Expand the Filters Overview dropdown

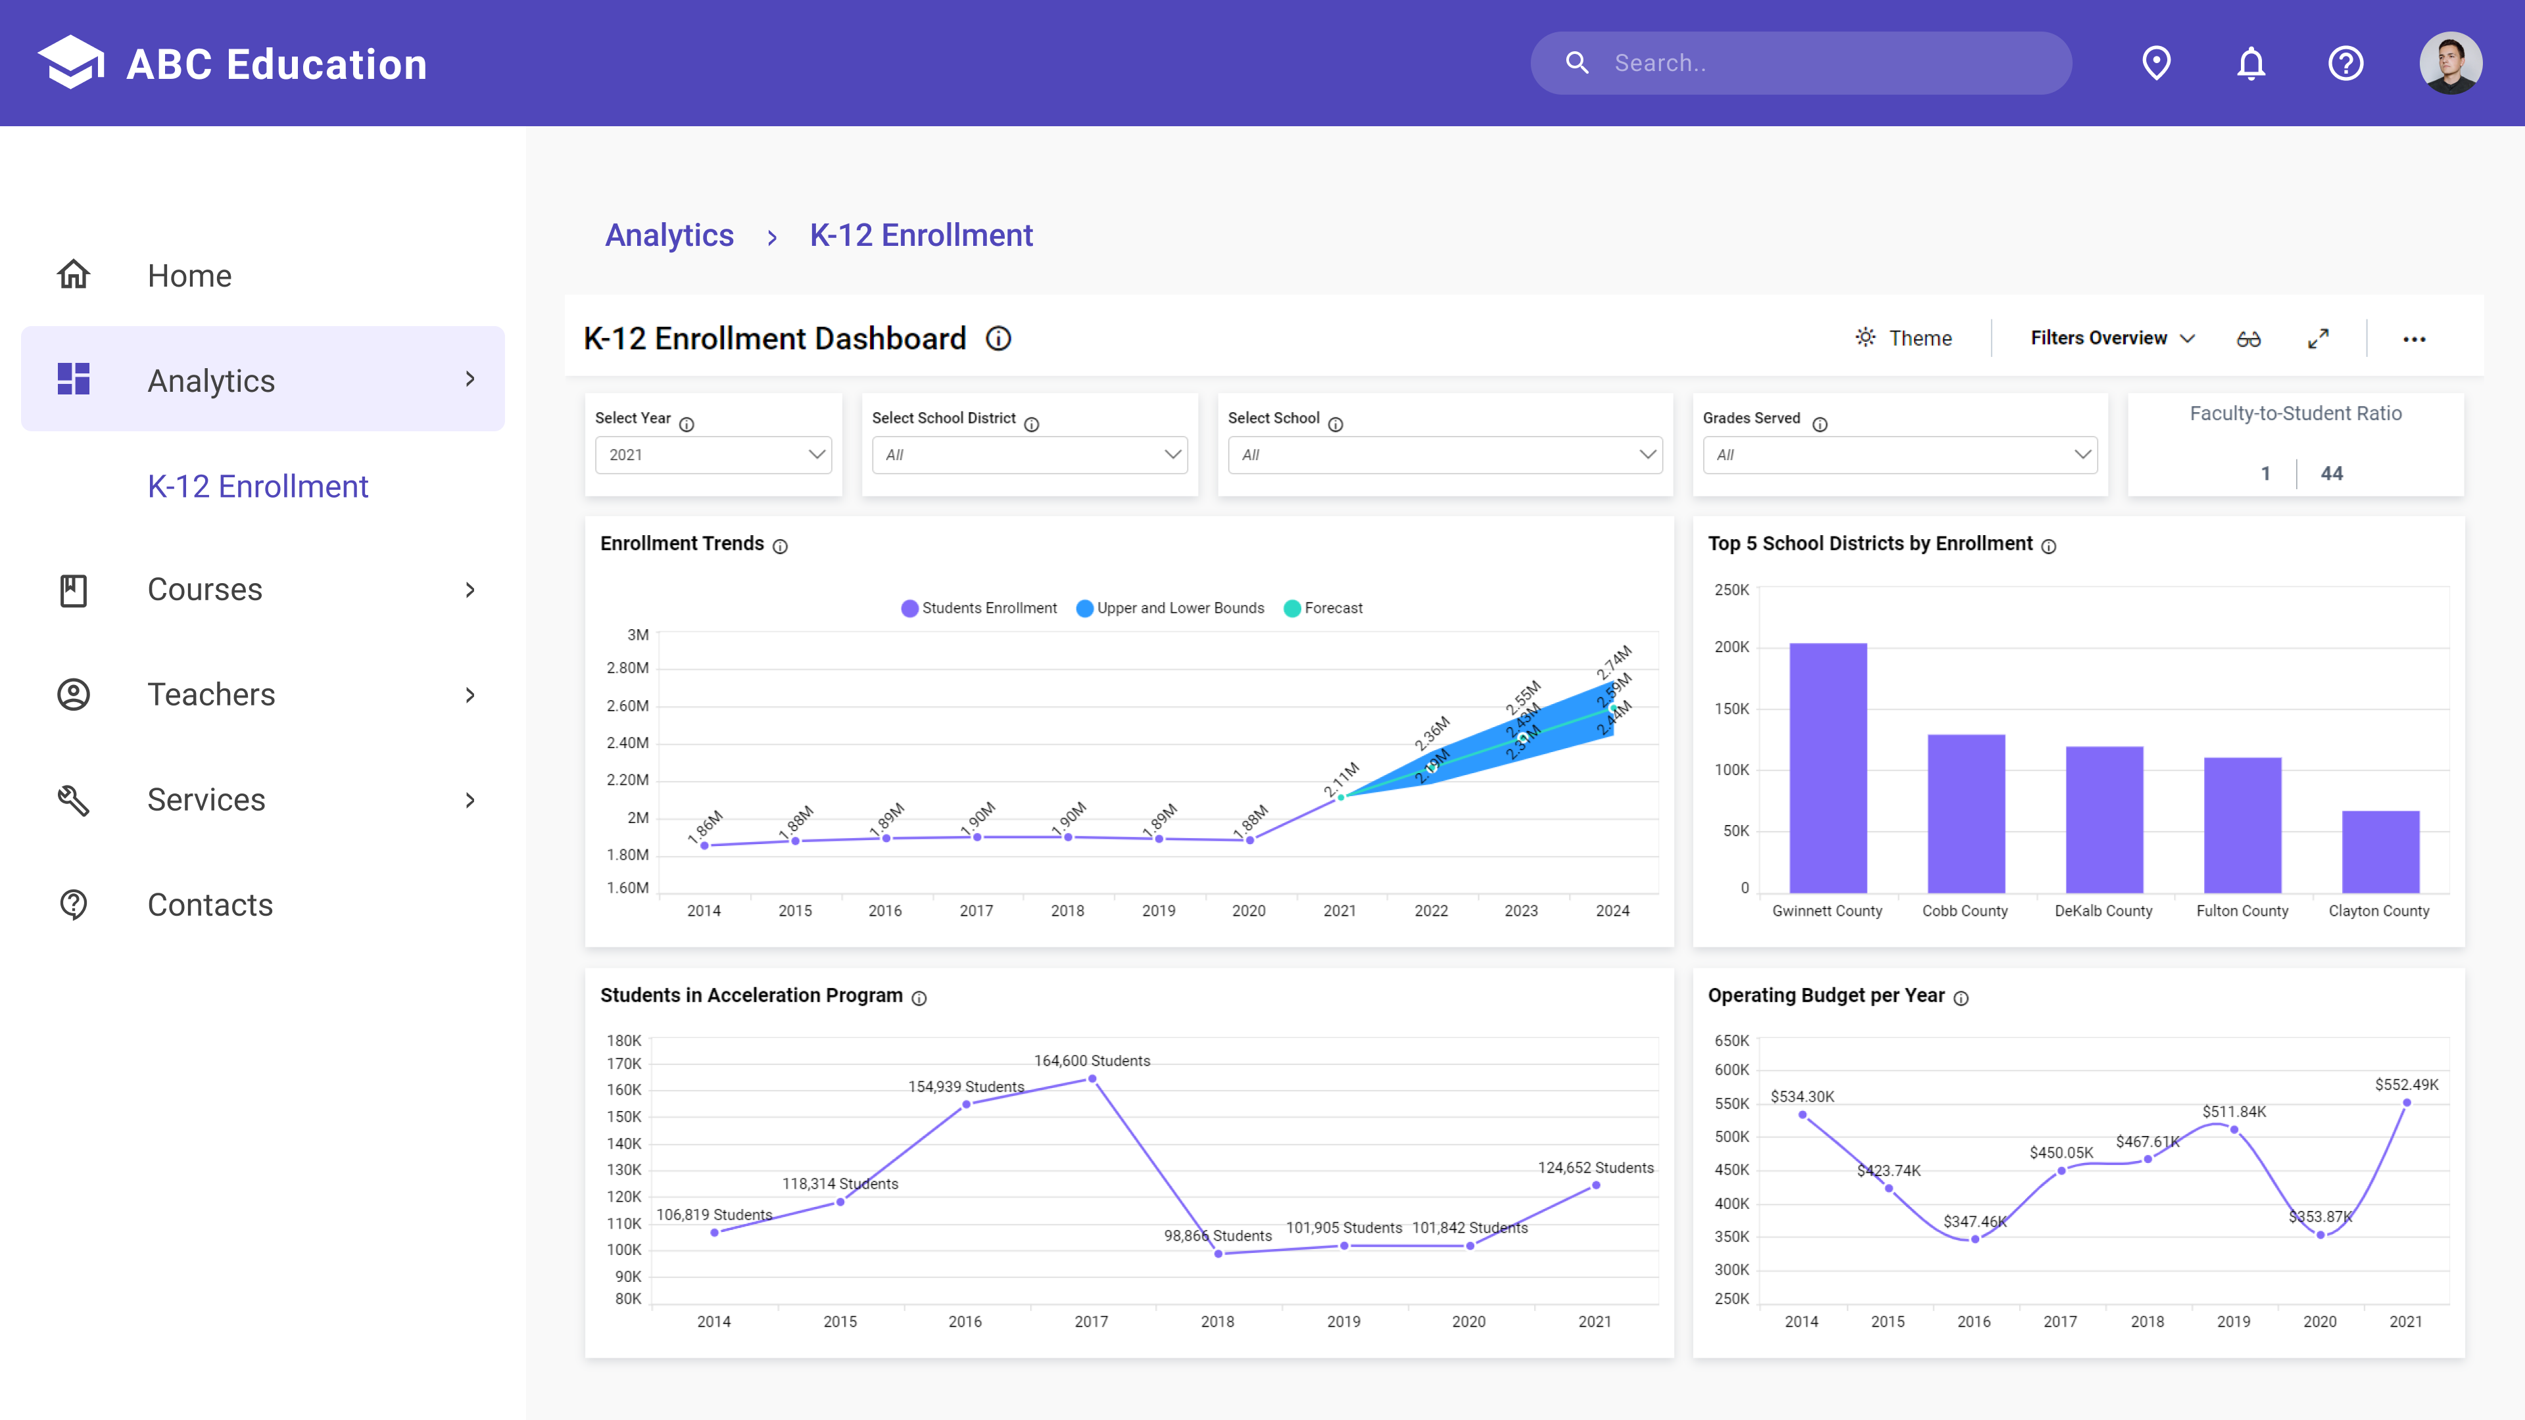click(x=2109, y=337)
